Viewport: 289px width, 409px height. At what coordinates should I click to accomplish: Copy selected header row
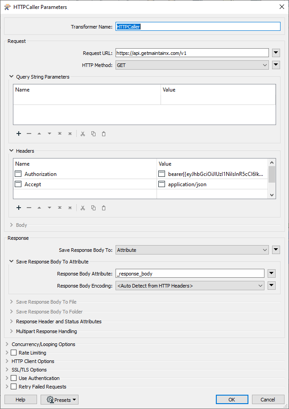pos(93,208)
